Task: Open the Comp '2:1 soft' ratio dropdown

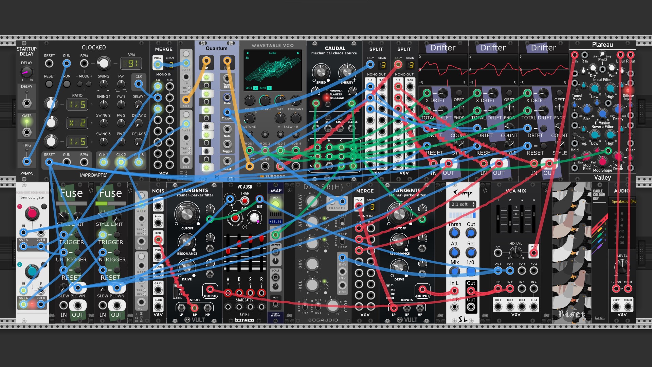Action: 463,204
